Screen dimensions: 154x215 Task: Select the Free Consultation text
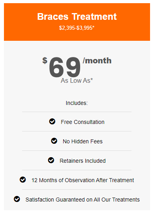point(83,122)
